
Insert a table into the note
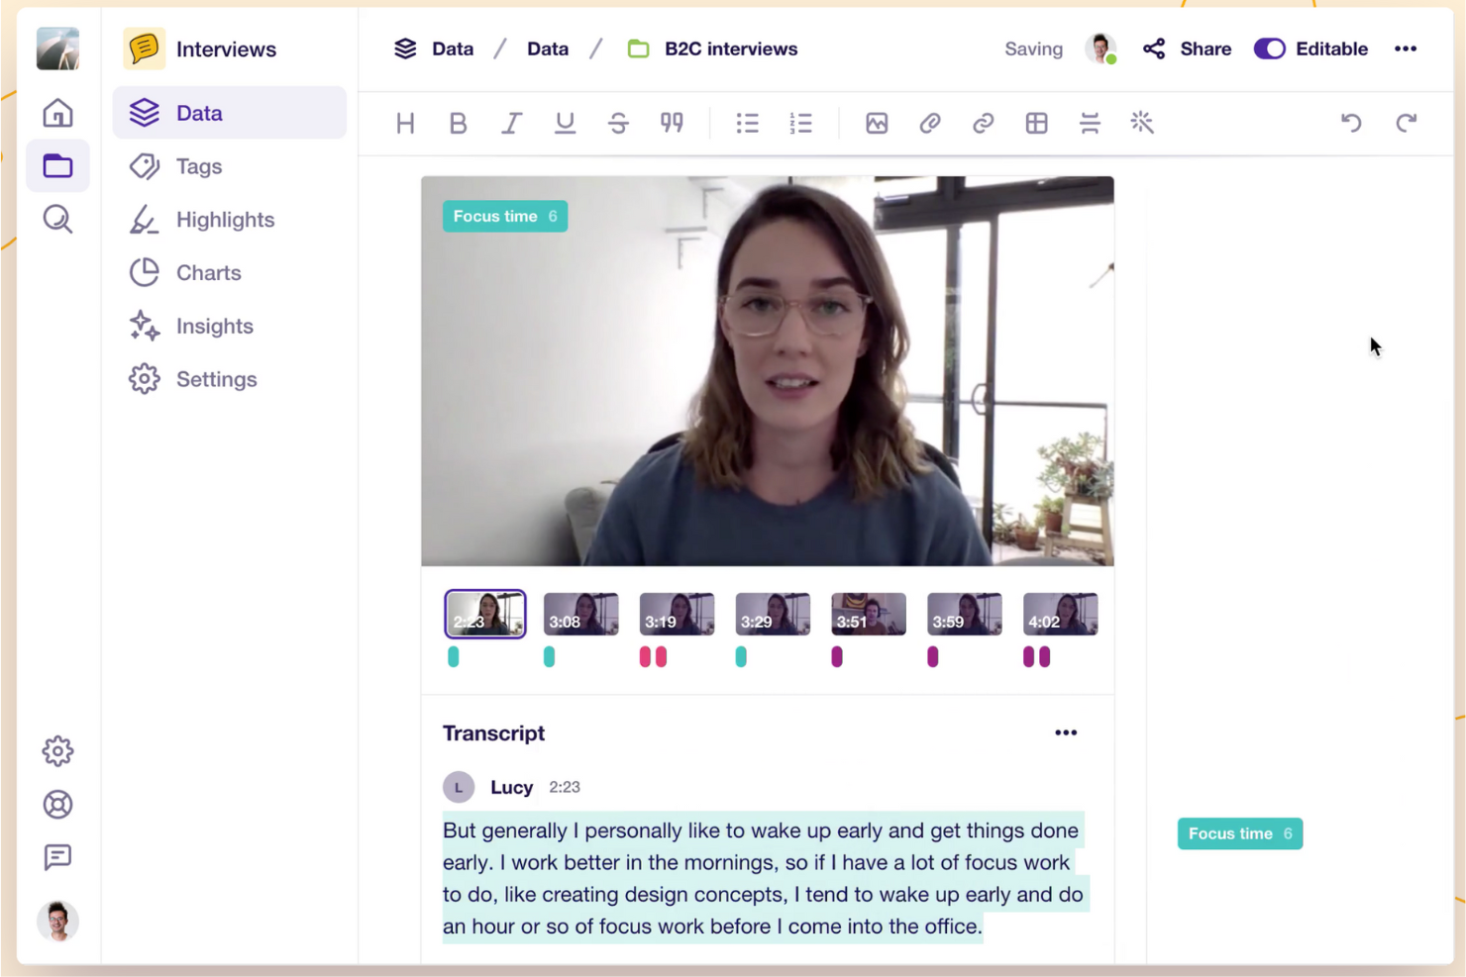click(1036, 123)
